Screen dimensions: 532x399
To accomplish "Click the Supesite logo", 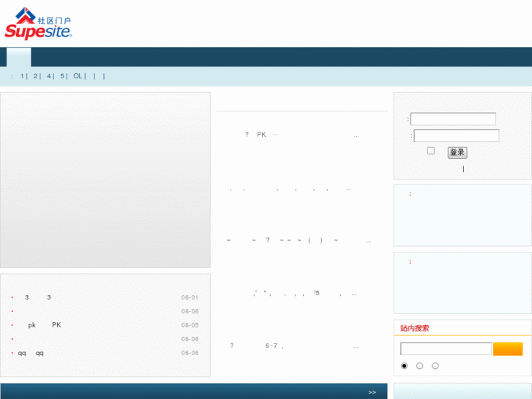I will click(38, 23).
